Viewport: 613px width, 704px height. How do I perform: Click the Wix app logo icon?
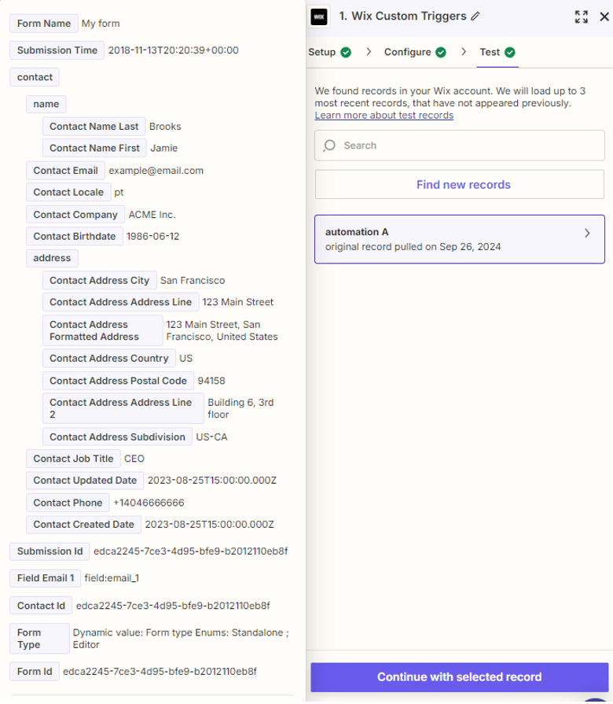pos(319,17)
